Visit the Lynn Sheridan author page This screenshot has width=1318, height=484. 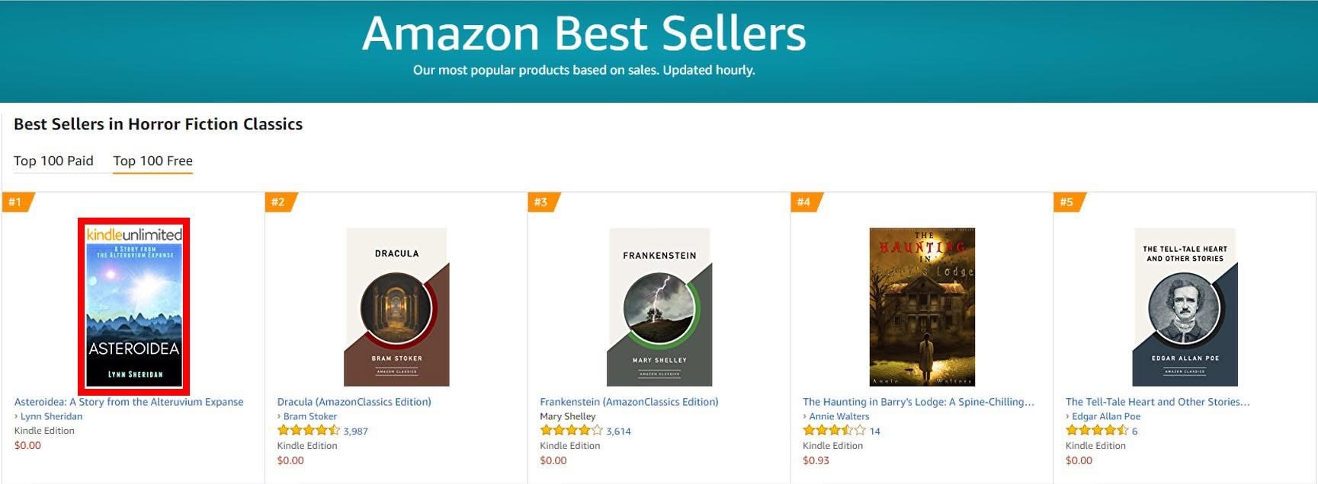51,416
